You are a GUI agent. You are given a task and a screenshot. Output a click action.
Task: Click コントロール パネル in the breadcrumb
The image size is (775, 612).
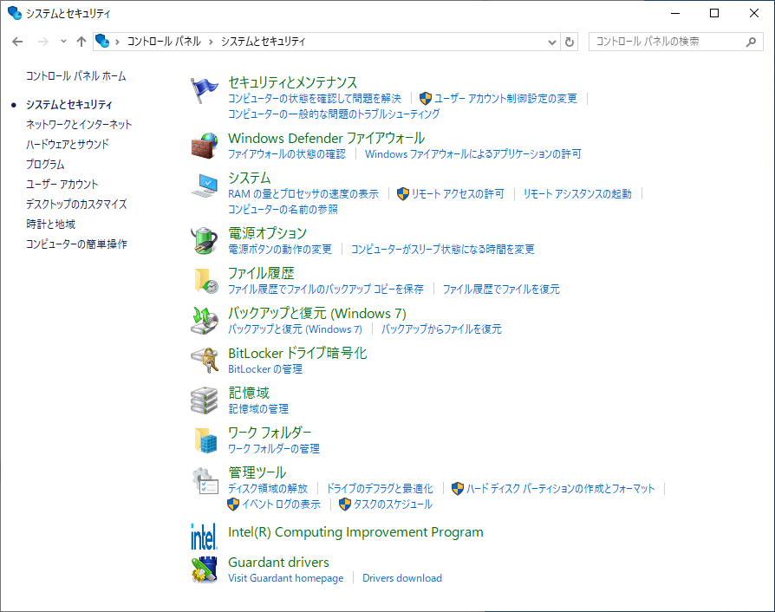click(164, 42)
